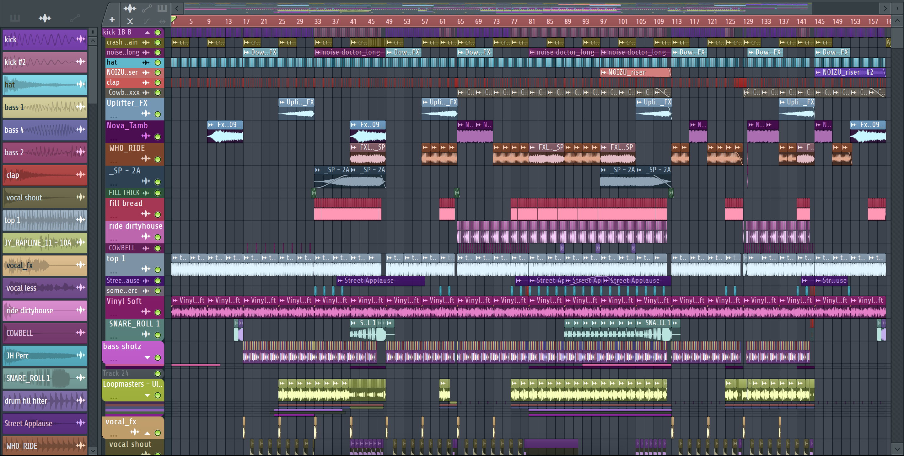Image resolution: width=904 pixels, height=456 pixels.
Task: Click the waveform icon on vocal_fx track header
Action: [x=135, y=432]
